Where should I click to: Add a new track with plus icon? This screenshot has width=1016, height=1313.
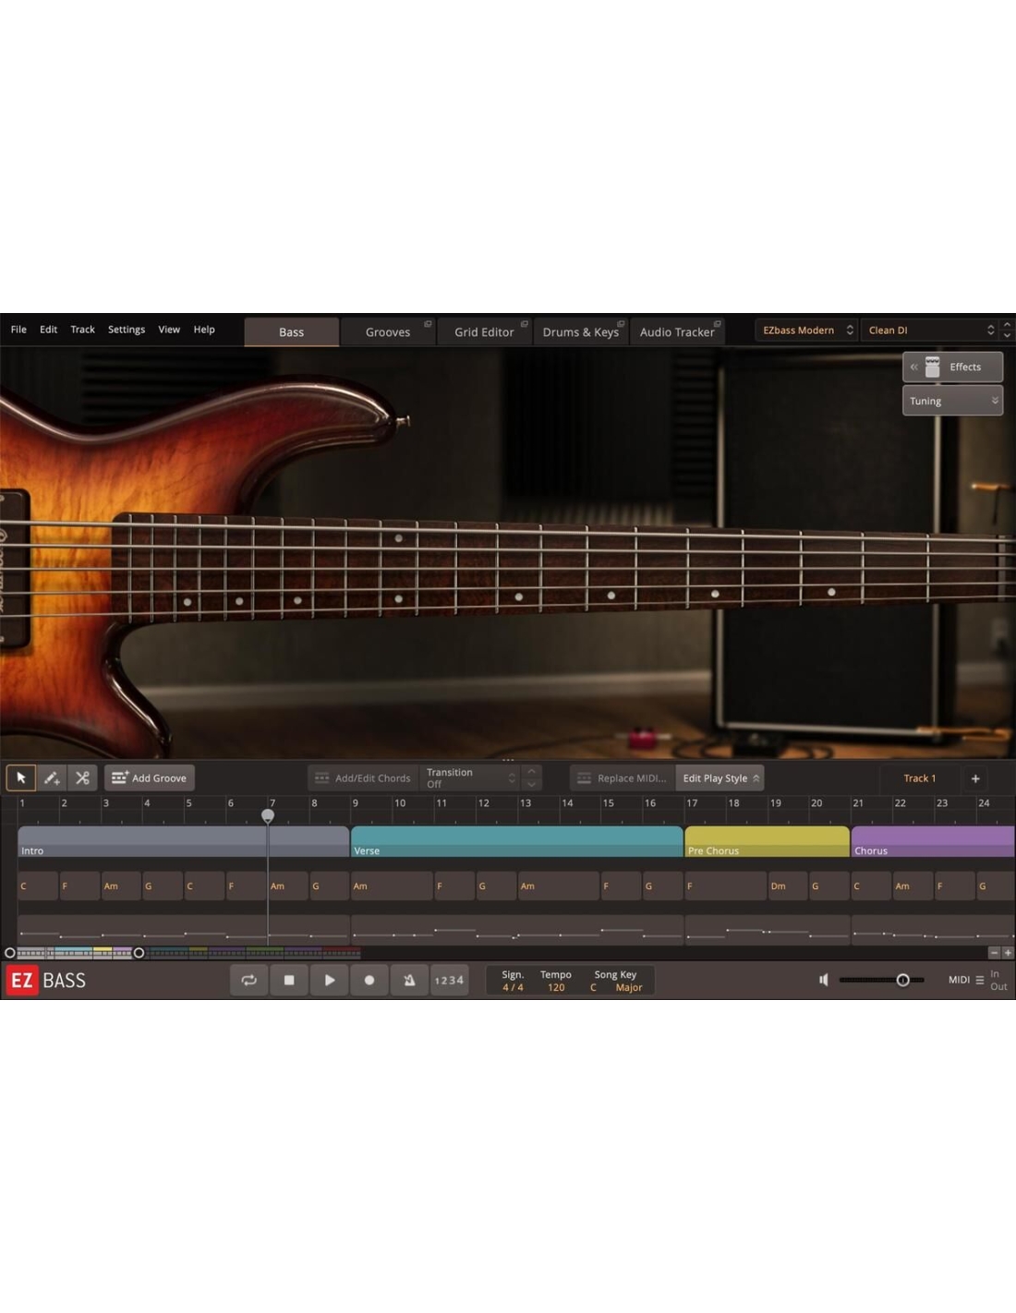pyautogui.click(x=975, y=777)
